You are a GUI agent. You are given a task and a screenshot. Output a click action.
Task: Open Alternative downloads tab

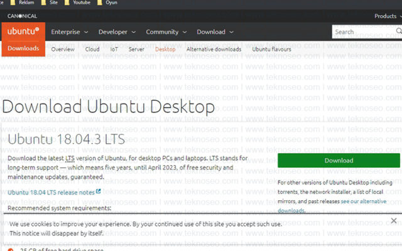click(x=214, y=49)
